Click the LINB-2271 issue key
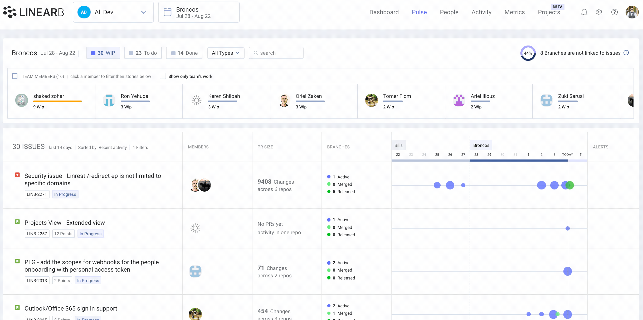The height and width of the screenshot is (320, 643). click(x=37, y=194)
